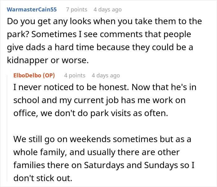This screenshot has height=187, width=217.
Task: Click the "4 points" score label
Action: [75, 75]
